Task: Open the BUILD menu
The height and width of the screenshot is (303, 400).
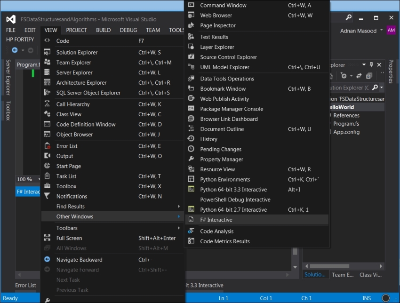Action: pos(104,30)
